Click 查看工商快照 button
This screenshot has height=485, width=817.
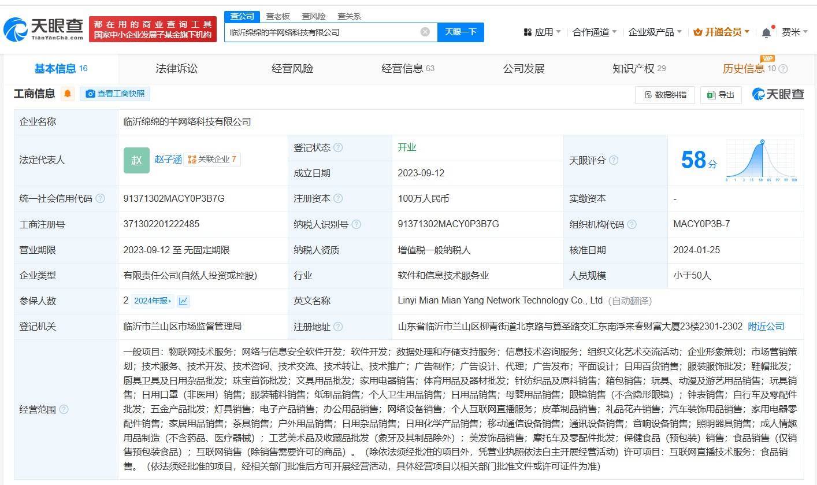(x=115, y=94)
